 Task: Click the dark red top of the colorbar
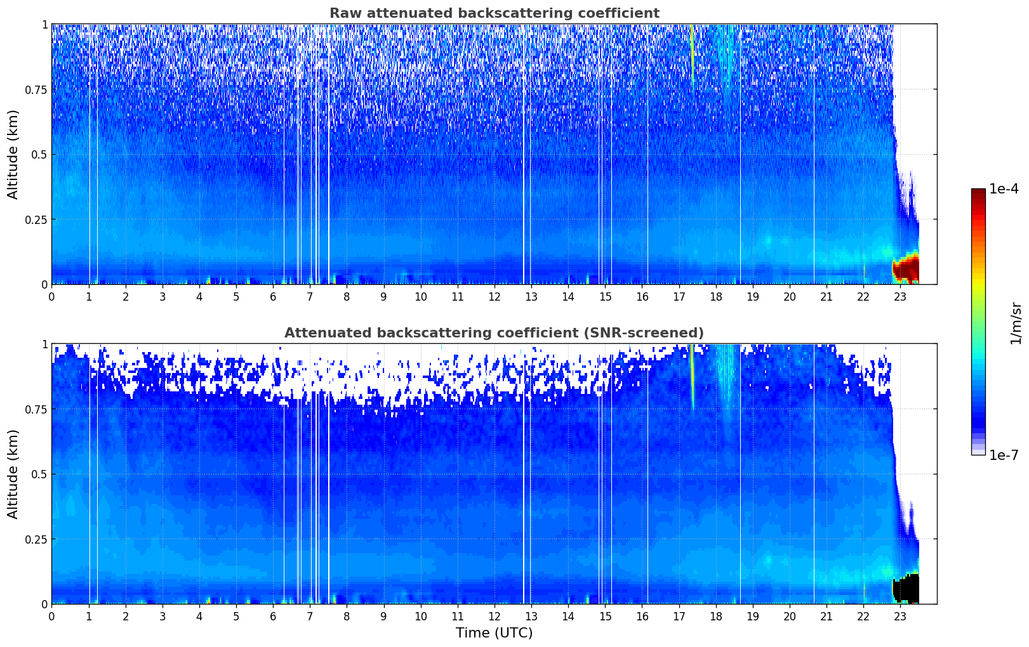tap(978, 193)
